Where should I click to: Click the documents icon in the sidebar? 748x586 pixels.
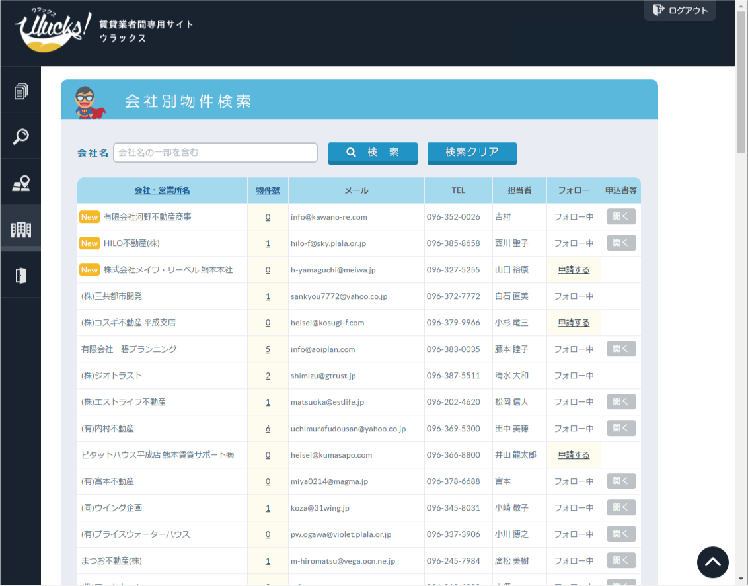point(21,91)
